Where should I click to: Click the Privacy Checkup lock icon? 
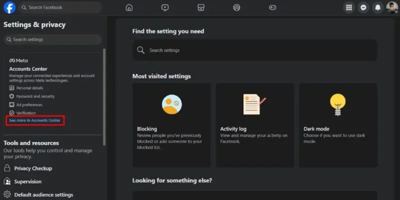7,168
